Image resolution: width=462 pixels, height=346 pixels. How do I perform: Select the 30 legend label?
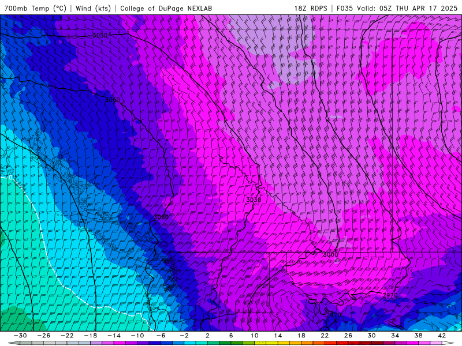tap(371, 336)
